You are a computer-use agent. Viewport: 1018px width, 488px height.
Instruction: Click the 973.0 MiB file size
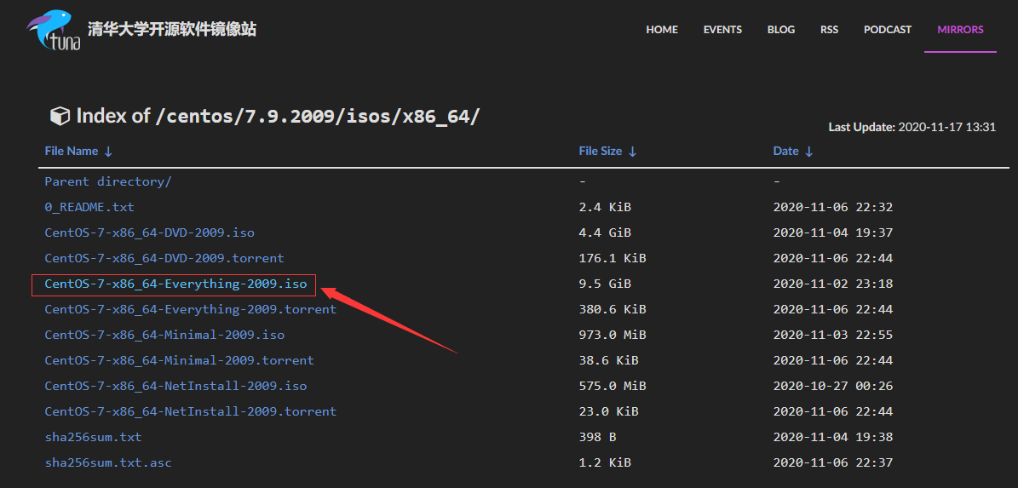click(613, 335)
